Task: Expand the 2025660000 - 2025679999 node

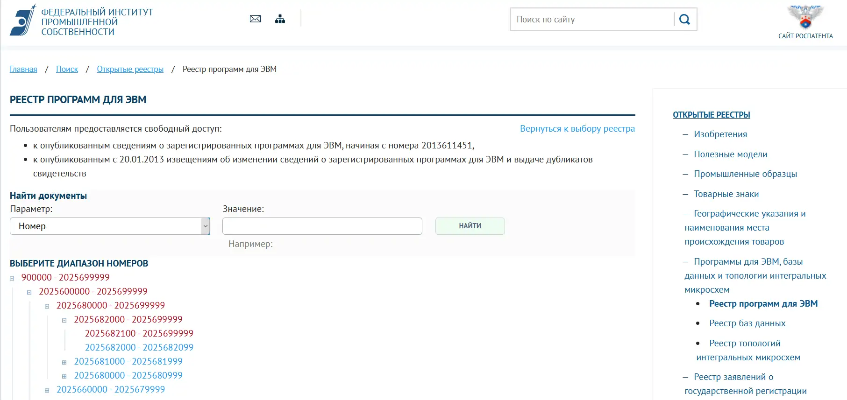Action: [x=47, y=391]
